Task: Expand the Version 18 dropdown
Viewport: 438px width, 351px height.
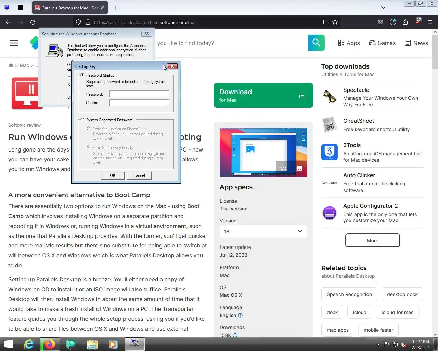Action: 263,232
